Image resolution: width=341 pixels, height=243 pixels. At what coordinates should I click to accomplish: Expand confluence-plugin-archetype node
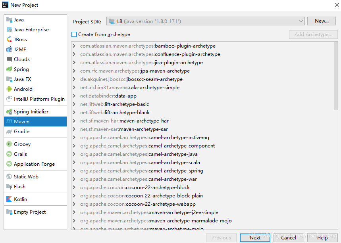point(74,54)
